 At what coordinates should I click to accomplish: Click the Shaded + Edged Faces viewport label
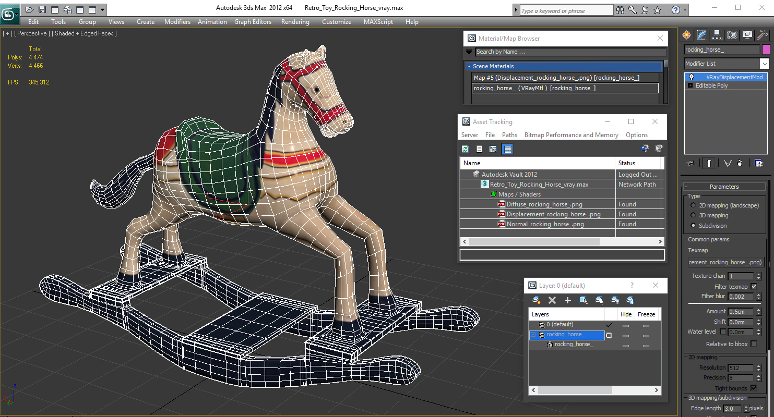(x=84, y=33)
